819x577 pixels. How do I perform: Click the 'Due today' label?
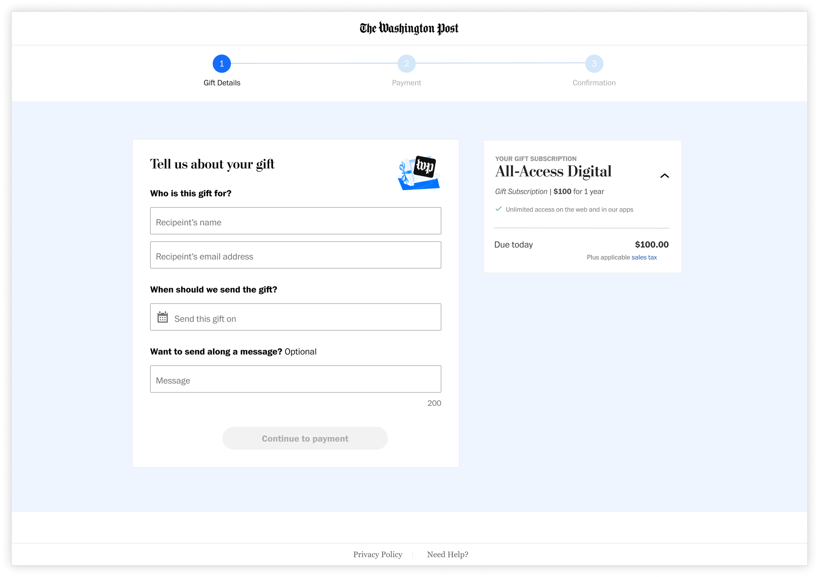(514, 245)
